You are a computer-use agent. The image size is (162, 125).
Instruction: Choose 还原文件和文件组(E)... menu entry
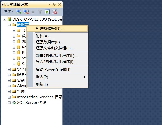[x=57, y=48]
